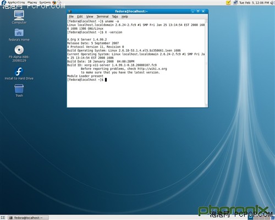Image resolution: width=275 pixels, height=220 pixels.
Task: Click the 'Module Loader present' line
Action: coord(85,76)
